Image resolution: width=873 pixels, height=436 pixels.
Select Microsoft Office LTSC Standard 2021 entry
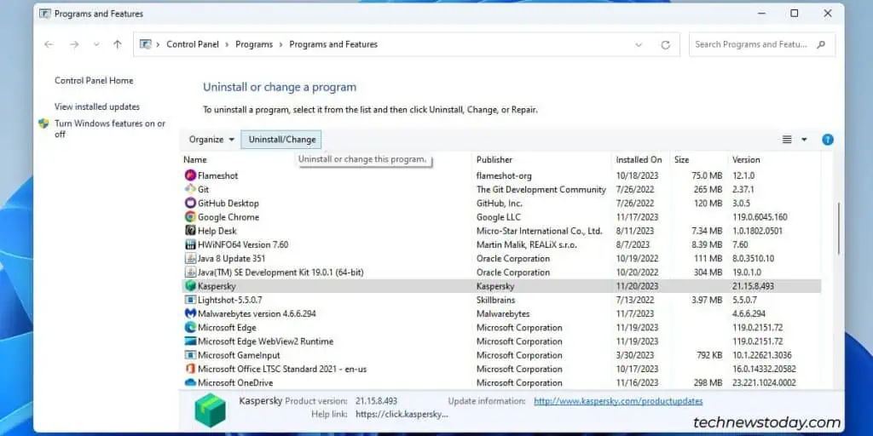coord(282,370)
